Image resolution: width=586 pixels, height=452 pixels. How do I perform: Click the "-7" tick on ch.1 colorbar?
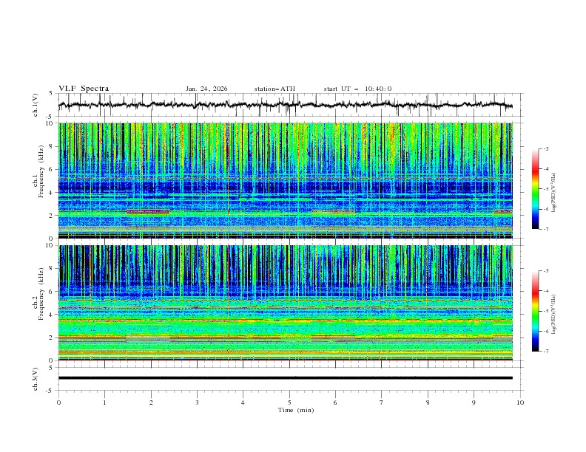[546, 229]
